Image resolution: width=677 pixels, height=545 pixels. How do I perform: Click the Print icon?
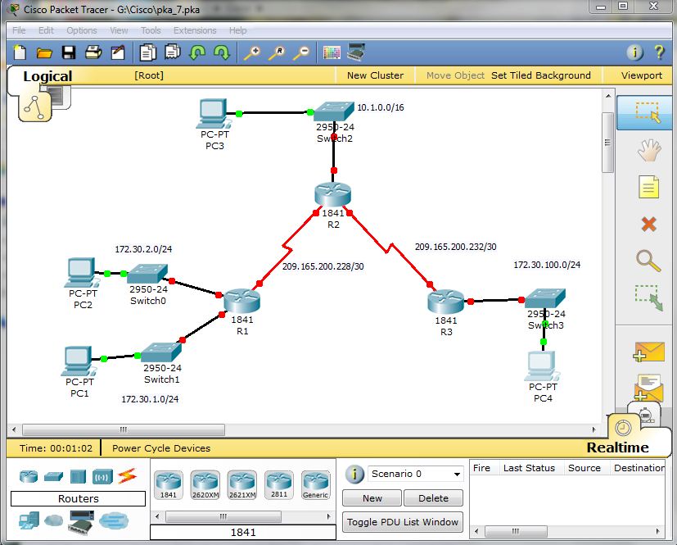[x=93, y=52]
